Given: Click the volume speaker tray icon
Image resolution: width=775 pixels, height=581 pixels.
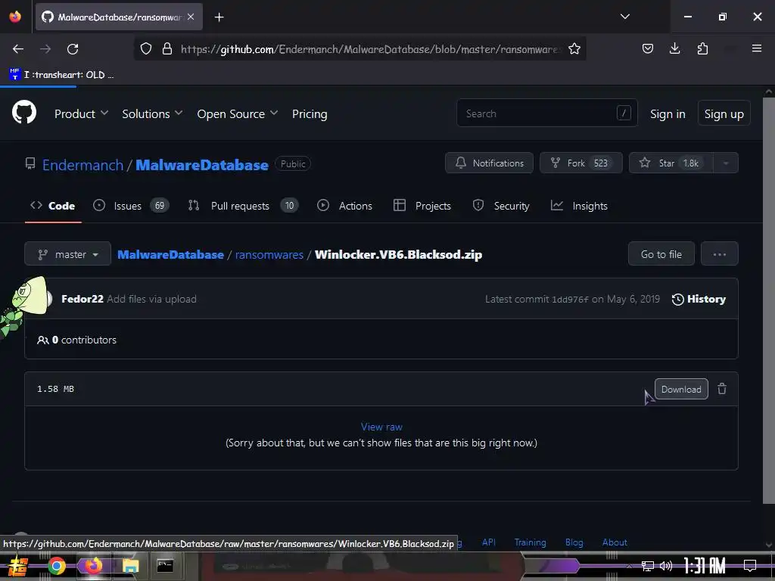Looking at the screenshot, I should [x=666, y=566].
